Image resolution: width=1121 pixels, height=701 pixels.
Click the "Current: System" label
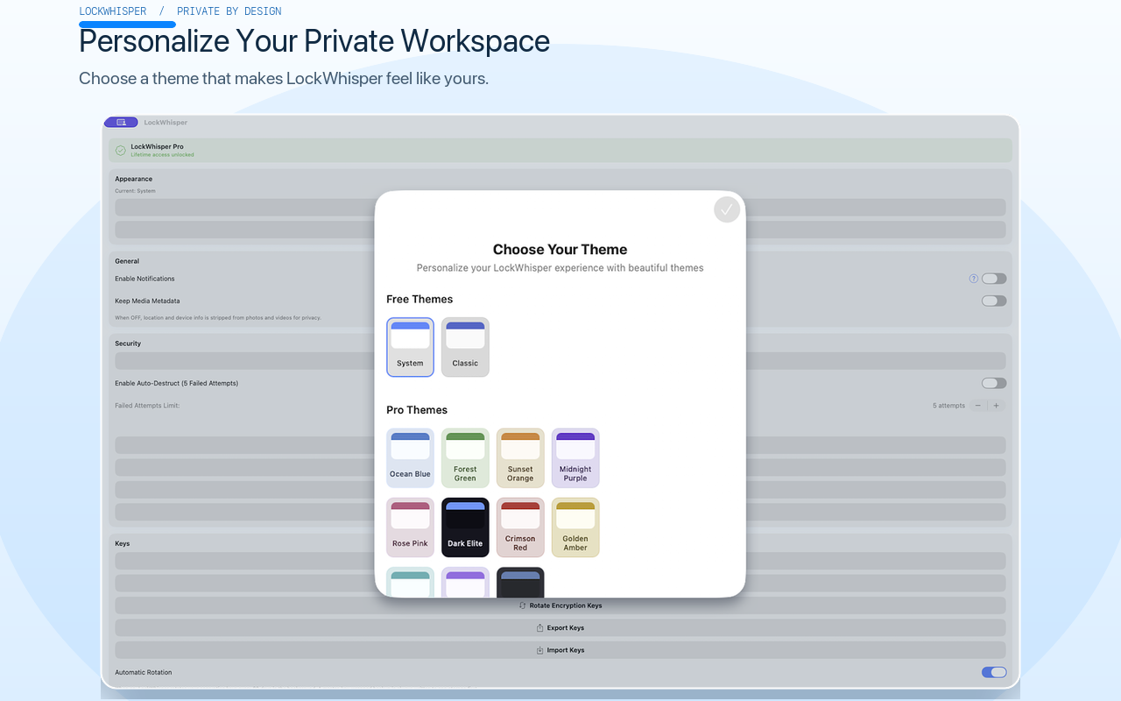pos(135,191)
